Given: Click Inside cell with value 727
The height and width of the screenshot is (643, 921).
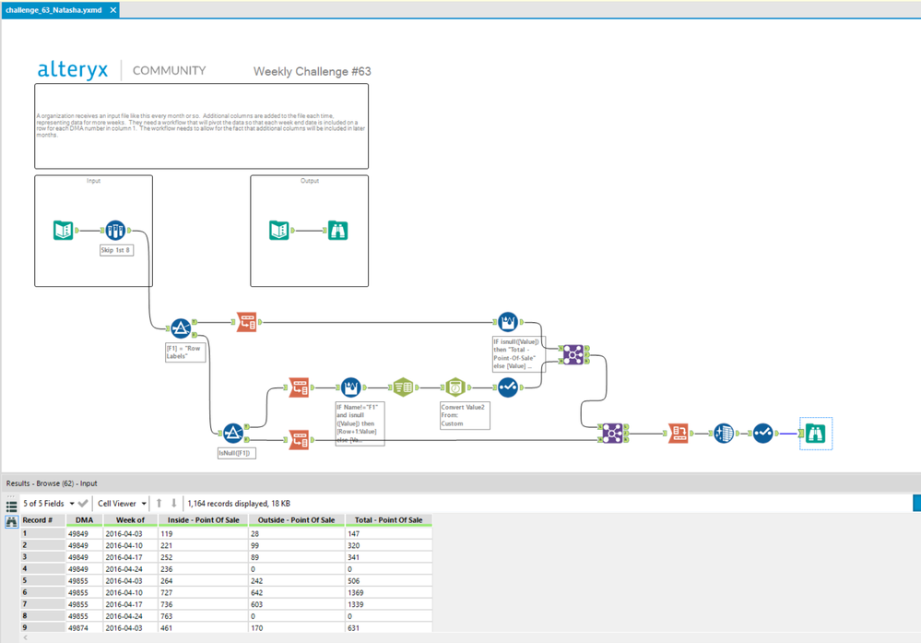Looking at the screenshot, I should [x=203, y=592].
